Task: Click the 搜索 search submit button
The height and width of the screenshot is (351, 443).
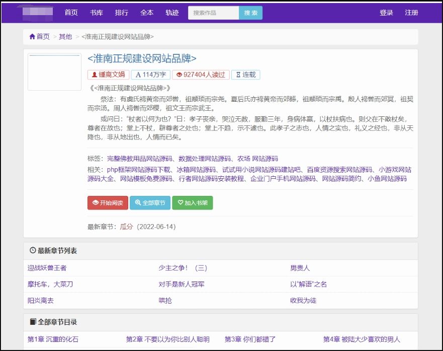Action: pyautogui.click(x=250, y=13)
